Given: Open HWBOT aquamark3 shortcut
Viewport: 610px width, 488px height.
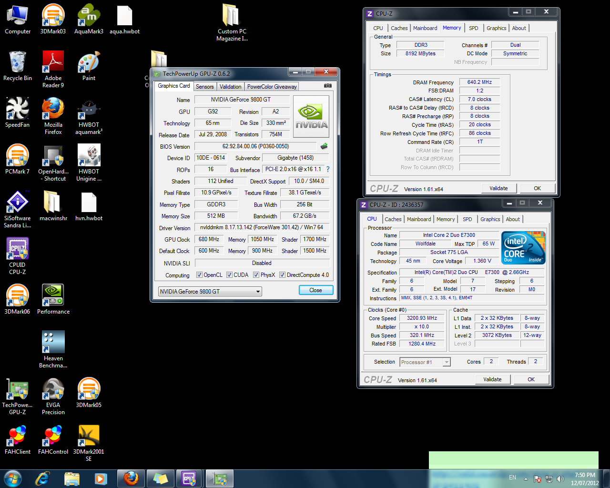Looking at the screenshot, I should 89,116.
